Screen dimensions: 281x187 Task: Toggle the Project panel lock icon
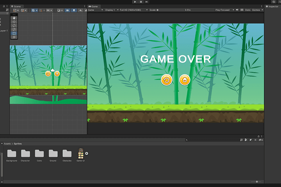(258, 136)
